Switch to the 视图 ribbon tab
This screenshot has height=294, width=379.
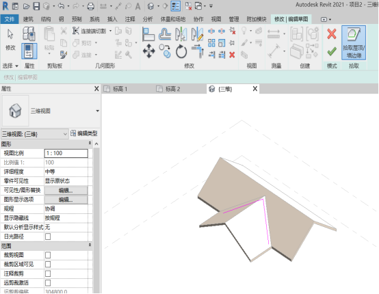click(x=216, y=19)
